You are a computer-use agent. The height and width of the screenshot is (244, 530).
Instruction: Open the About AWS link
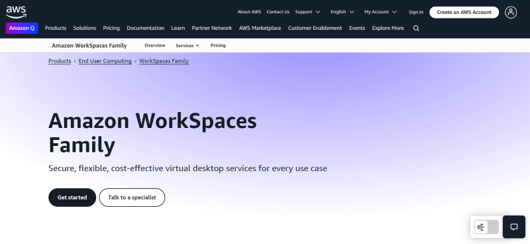(x=249, y=12)
